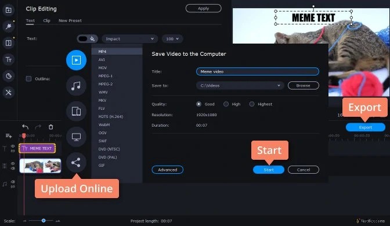Open the Titles Tt sidebar icon

[x=9, y=59]
